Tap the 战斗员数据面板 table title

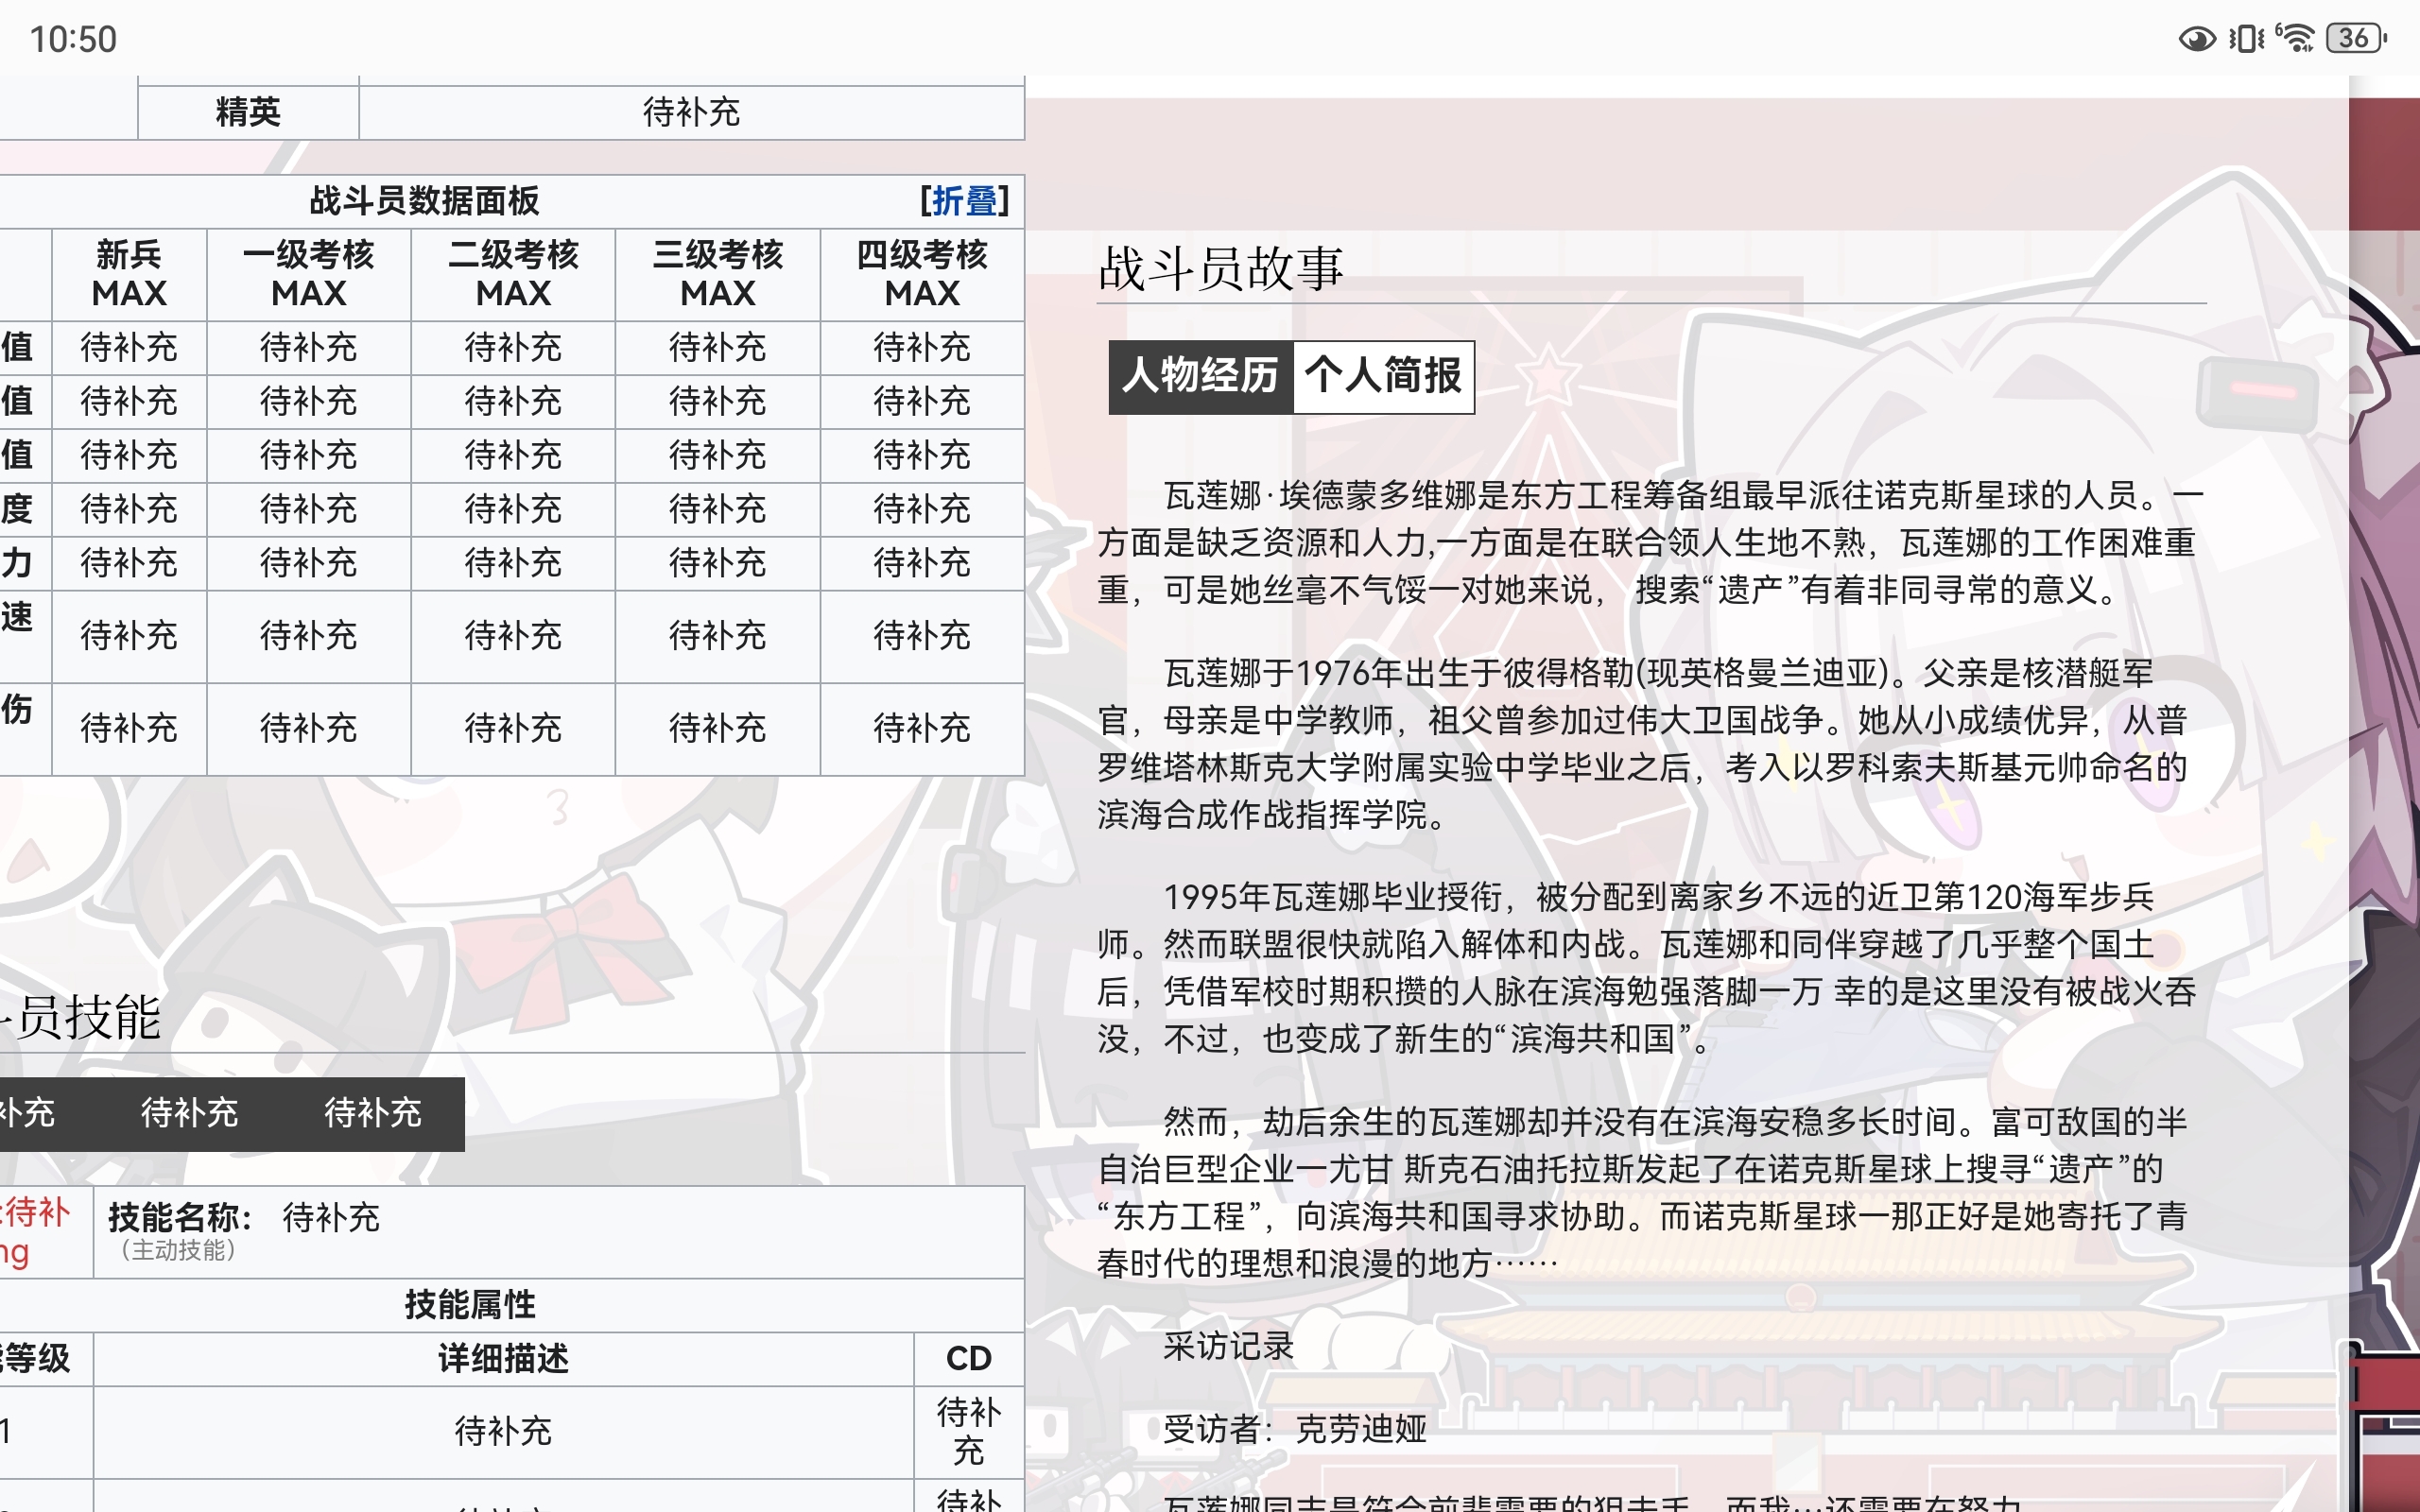click(425, 201)
